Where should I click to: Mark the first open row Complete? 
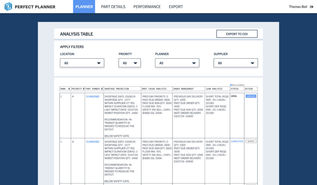tap(251, 96)
